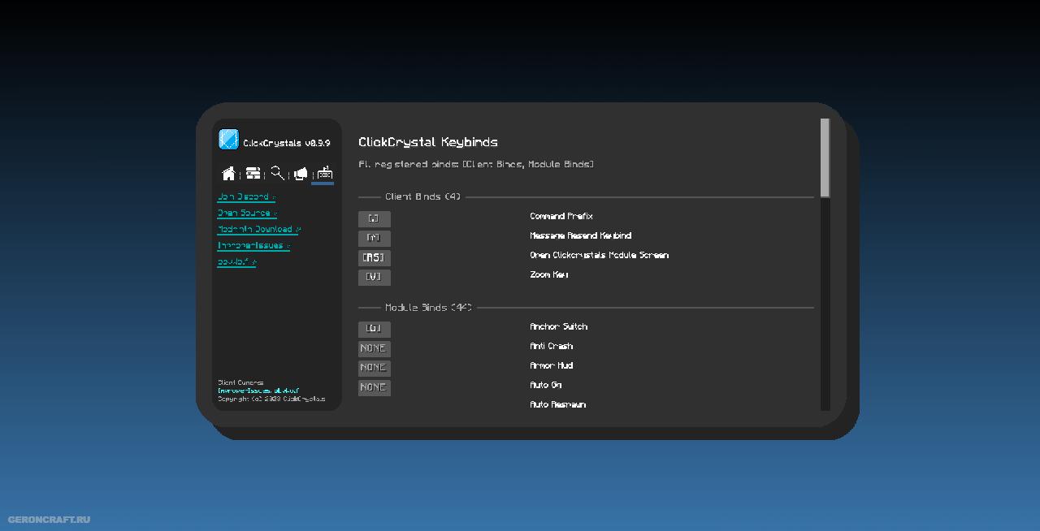Click the [RS] module screen keybind button
Viewport: 1040px width, 531px height.
pyautogui.click(x=374, y=258)
